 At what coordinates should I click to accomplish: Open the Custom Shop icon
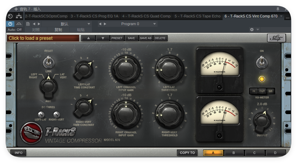click(x=276, y=38)
